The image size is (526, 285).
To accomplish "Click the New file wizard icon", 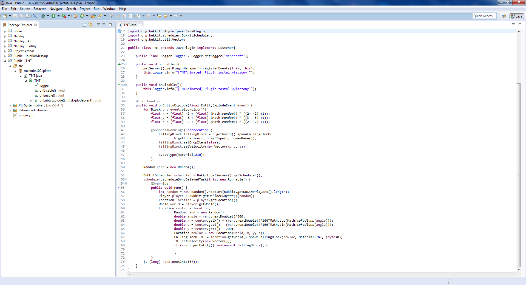I will 5,16.
